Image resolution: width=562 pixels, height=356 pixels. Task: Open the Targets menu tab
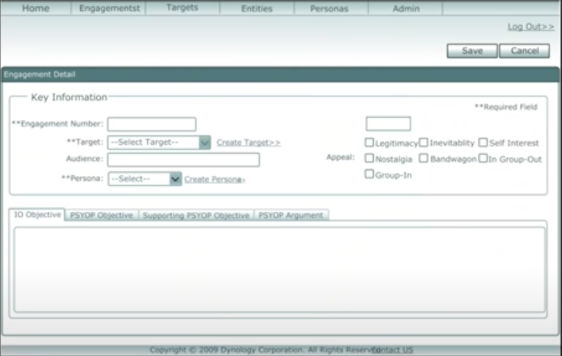pos(182,8)
